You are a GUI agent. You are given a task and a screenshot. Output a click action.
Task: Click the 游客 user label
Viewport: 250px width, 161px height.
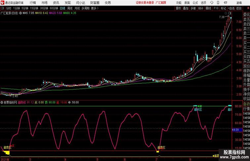pos(239,3)
